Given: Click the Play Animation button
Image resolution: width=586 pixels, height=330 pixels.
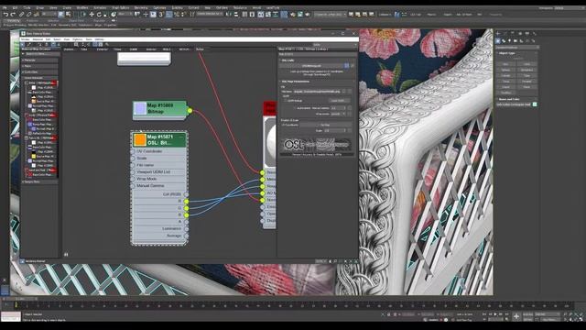Looking at the screenshot, I should point(495,314).
